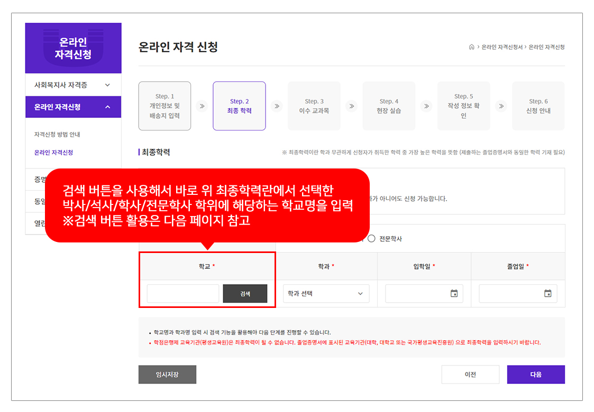Open 자격신청 방법 안내 in the sidebar

[x=57, y=135]
